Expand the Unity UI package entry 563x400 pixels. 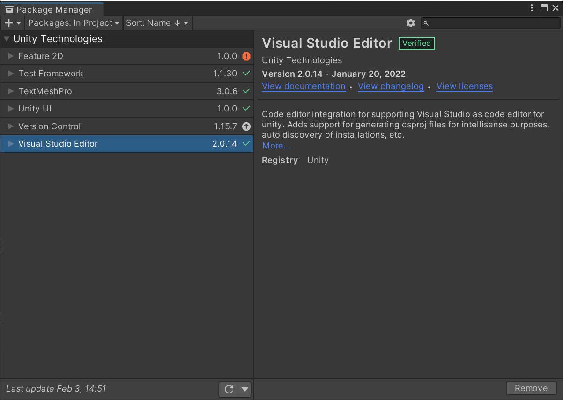pos(11,109)
